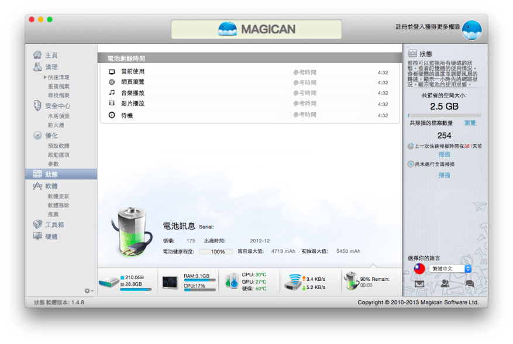
Task: Click the battery status icon in bottom bar
Action: (x=351, y=281)
